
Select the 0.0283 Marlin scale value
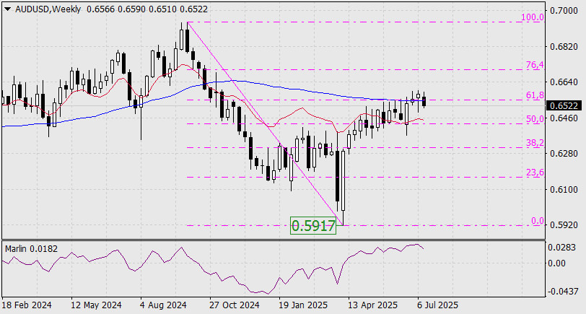pyautogui.click(x=561, y=248)
